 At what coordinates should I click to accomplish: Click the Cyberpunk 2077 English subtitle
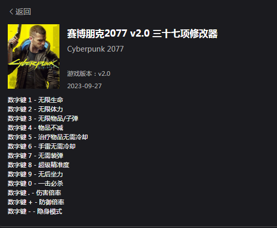coord(96,49)
